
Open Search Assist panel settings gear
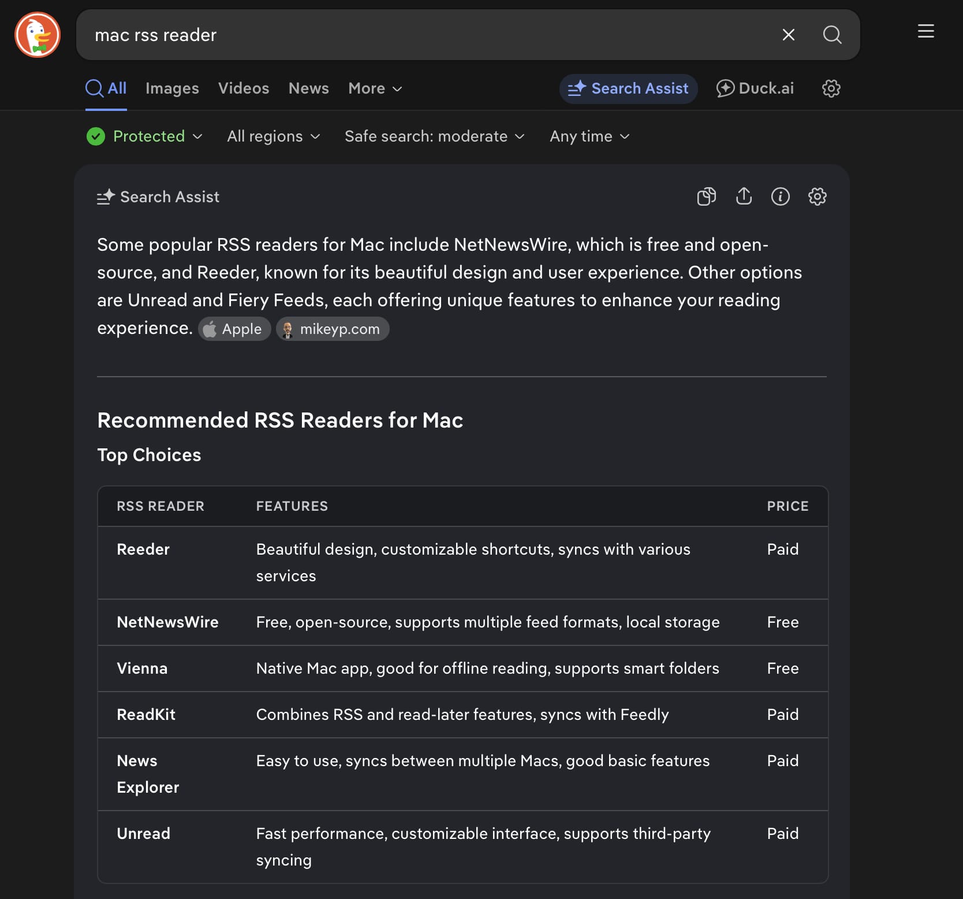click(x=817, y=197)
